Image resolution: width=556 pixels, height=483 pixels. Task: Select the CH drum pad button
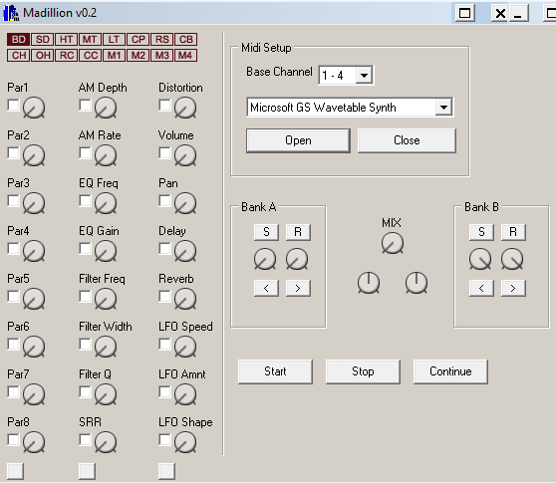tap(18, 56)
